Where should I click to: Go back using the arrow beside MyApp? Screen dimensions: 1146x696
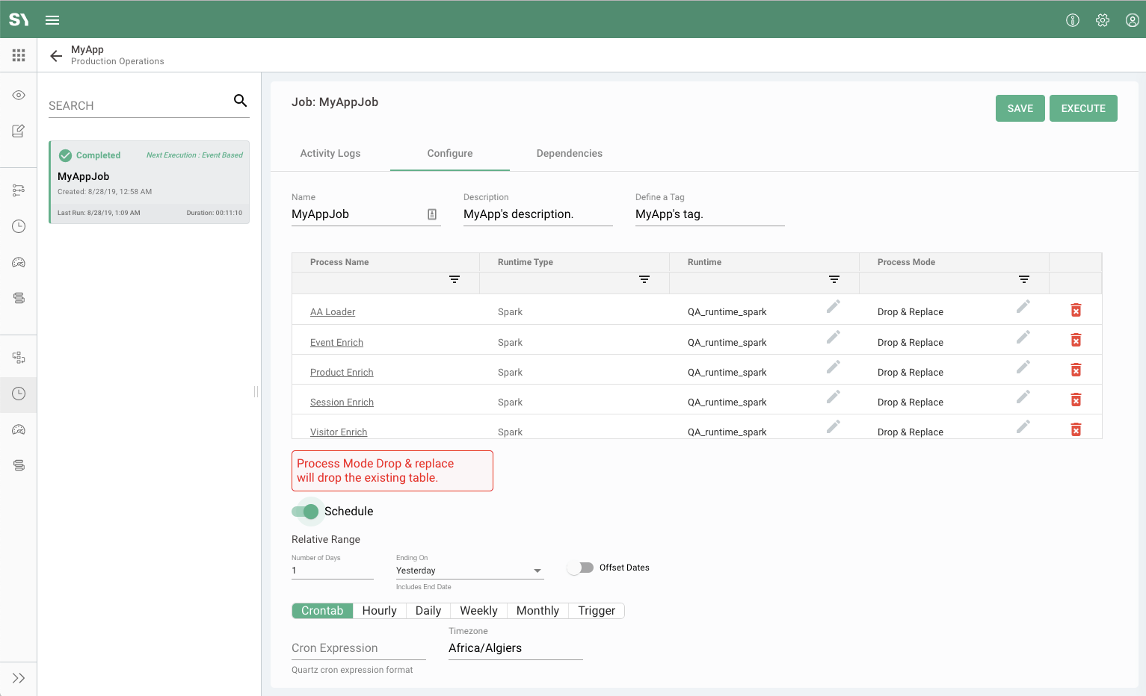tap(56, 56)
